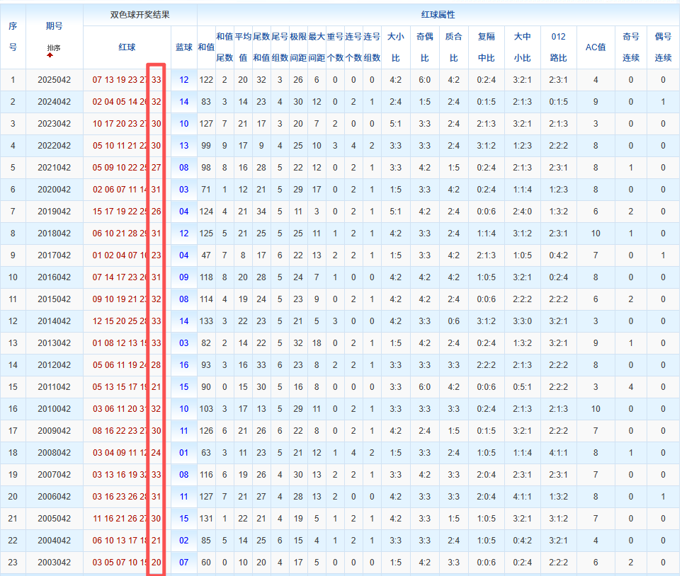The height and width of the screenshot is (576, 682).
Task: Click 大中小比 value 2:4:0 in row 2019042
Action: (x=523, y=212)
